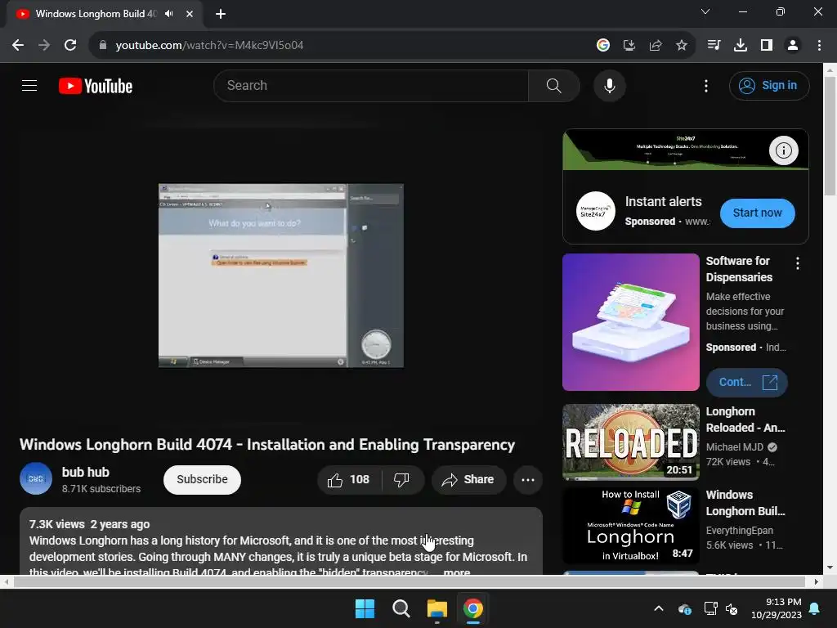Show hidden system tray icons
Viewport: 837px width, 628px height.
coord(659,608)
